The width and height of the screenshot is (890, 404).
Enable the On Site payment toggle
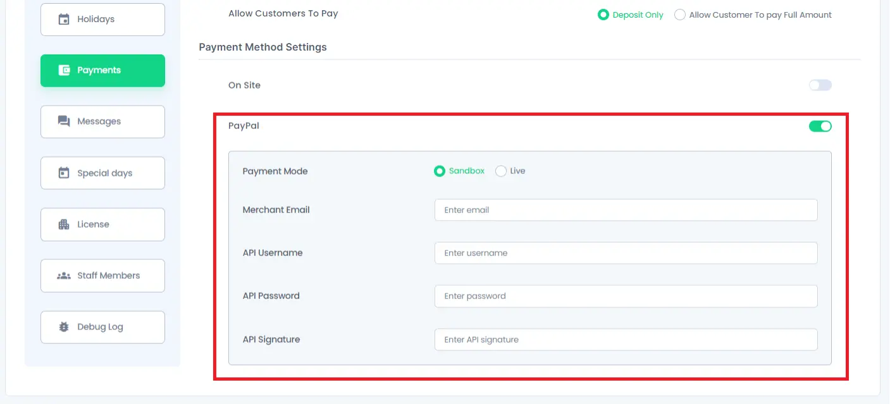pyautogui.click(x=820, y=85)
